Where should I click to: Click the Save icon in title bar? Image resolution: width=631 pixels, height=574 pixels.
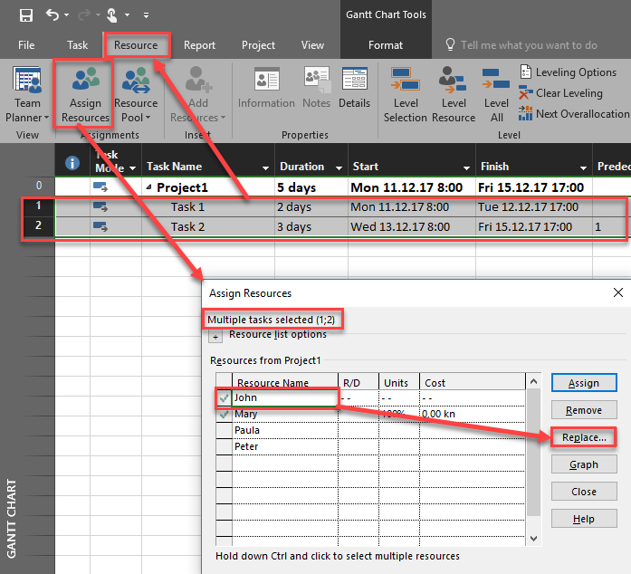click(x=25, y=15)
